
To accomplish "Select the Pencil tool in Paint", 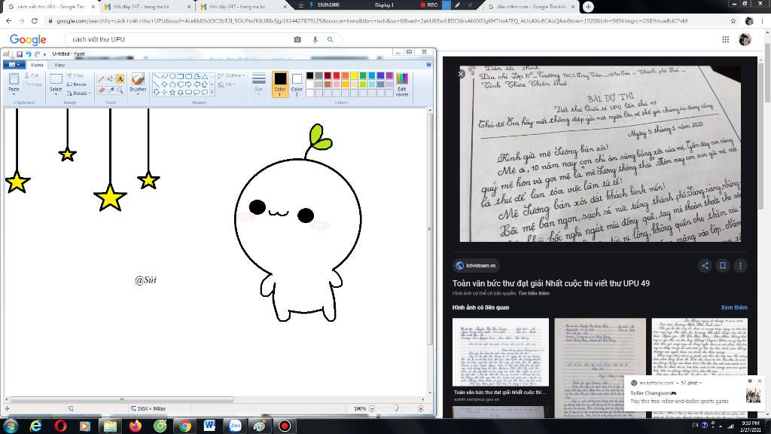I will 101,78.
